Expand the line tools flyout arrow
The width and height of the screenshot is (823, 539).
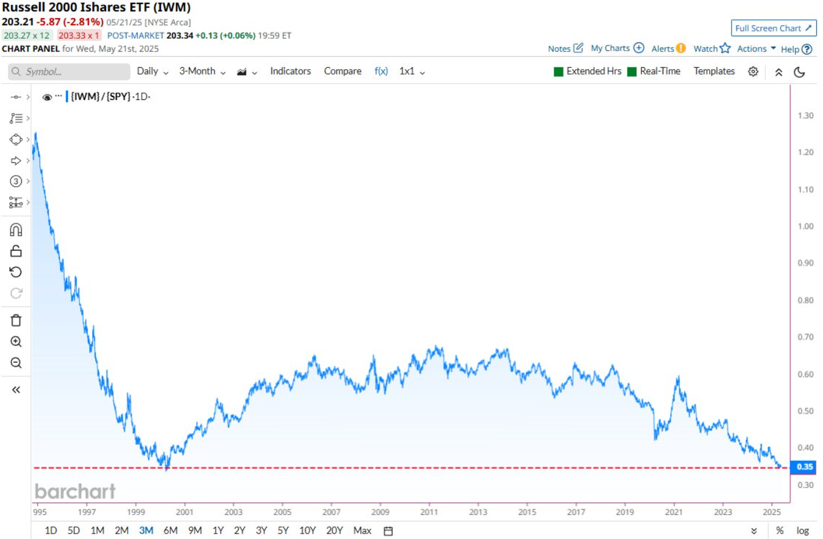[28, 97]
